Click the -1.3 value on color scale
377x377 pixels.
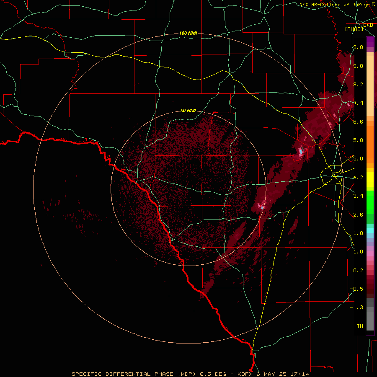pos(356,307)
